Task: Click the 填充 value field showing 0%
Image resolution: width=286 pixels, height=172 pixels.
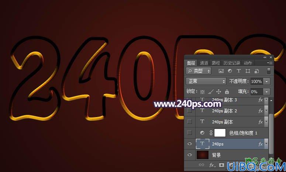Action: tap(256, 92)
